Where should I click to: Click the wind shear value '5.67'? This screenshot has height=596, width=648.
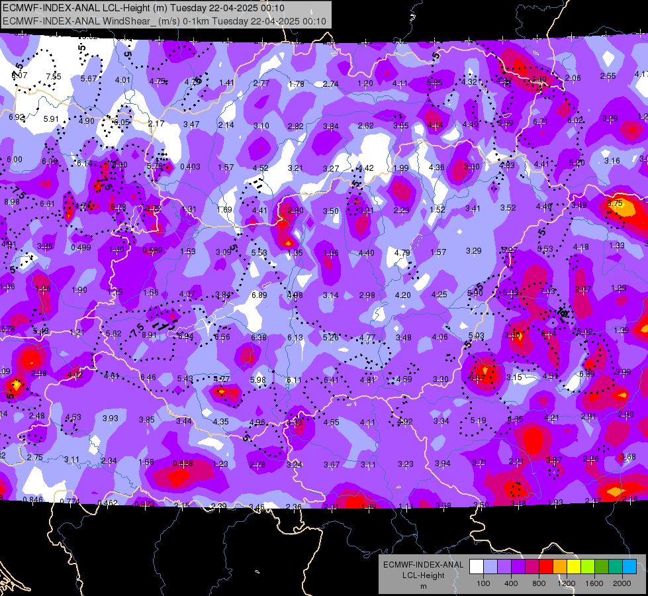click(89, 79)
